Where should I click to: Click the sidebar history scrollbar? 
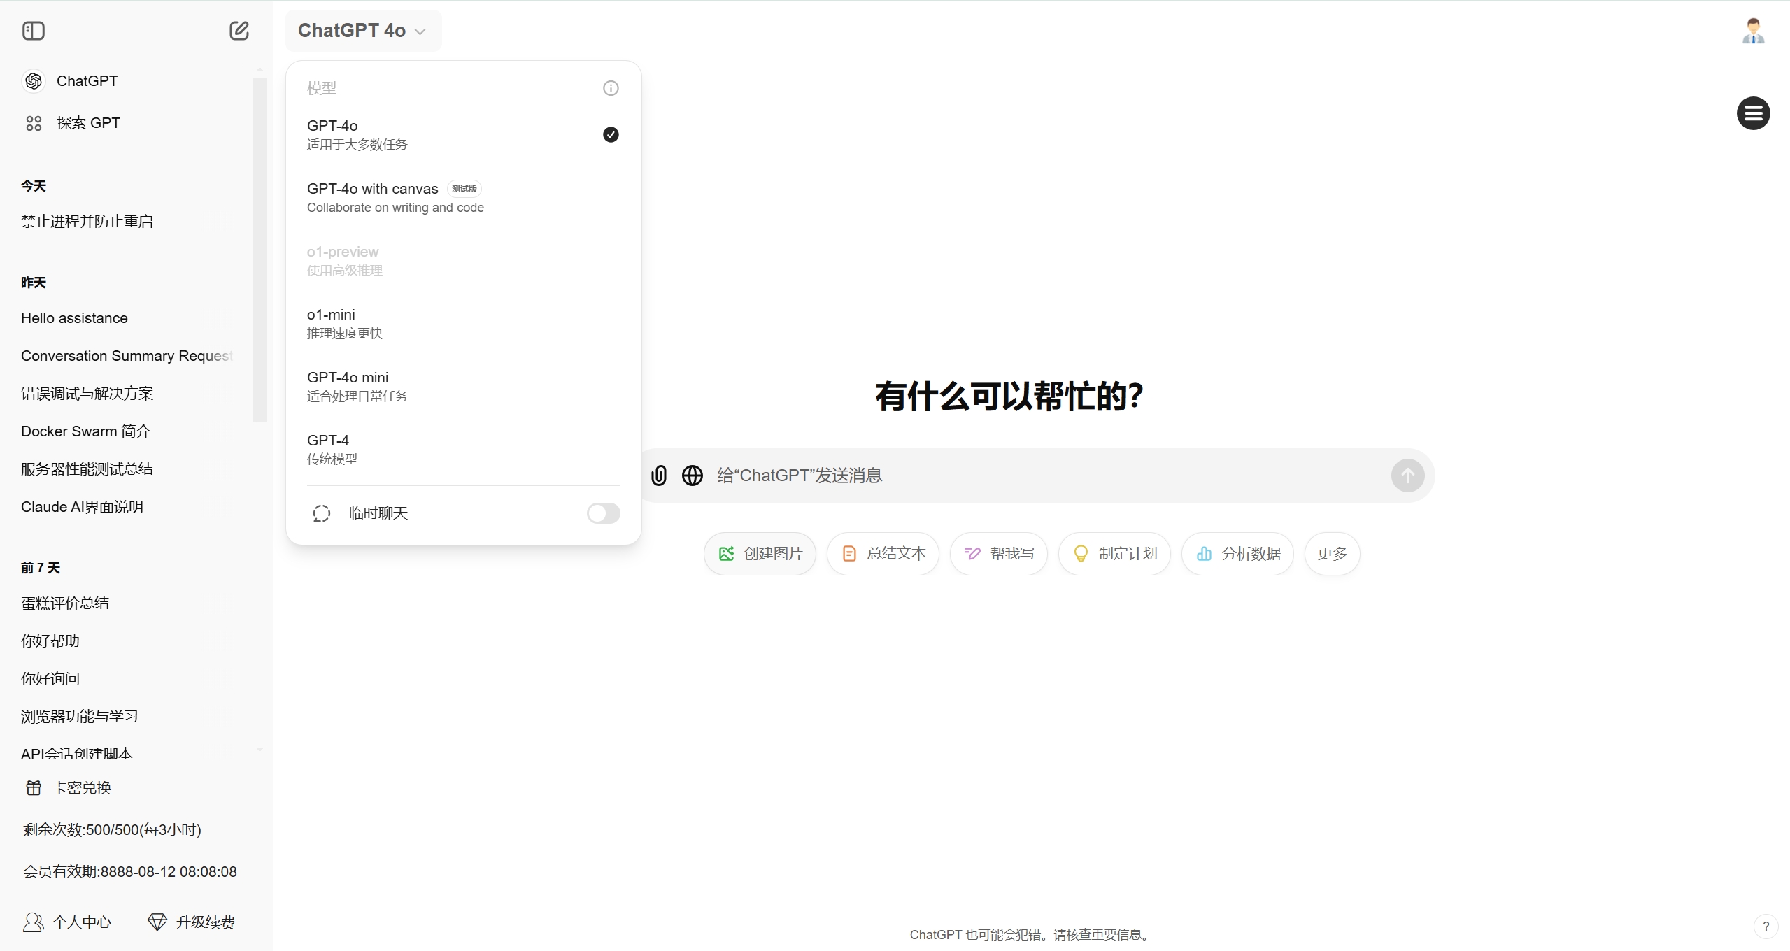[x=260, y=249]
